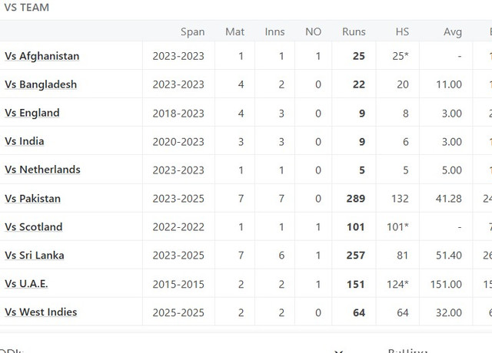Screen dimensions: 492x353
Task: Open the Vs Pakistan link
Action: (x=33, y=199)
